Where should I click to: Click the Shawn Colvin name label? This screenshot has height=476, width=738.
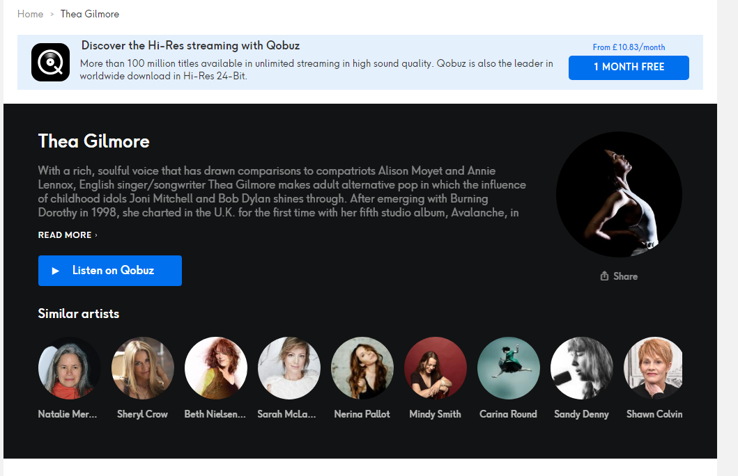pos(654,414)
